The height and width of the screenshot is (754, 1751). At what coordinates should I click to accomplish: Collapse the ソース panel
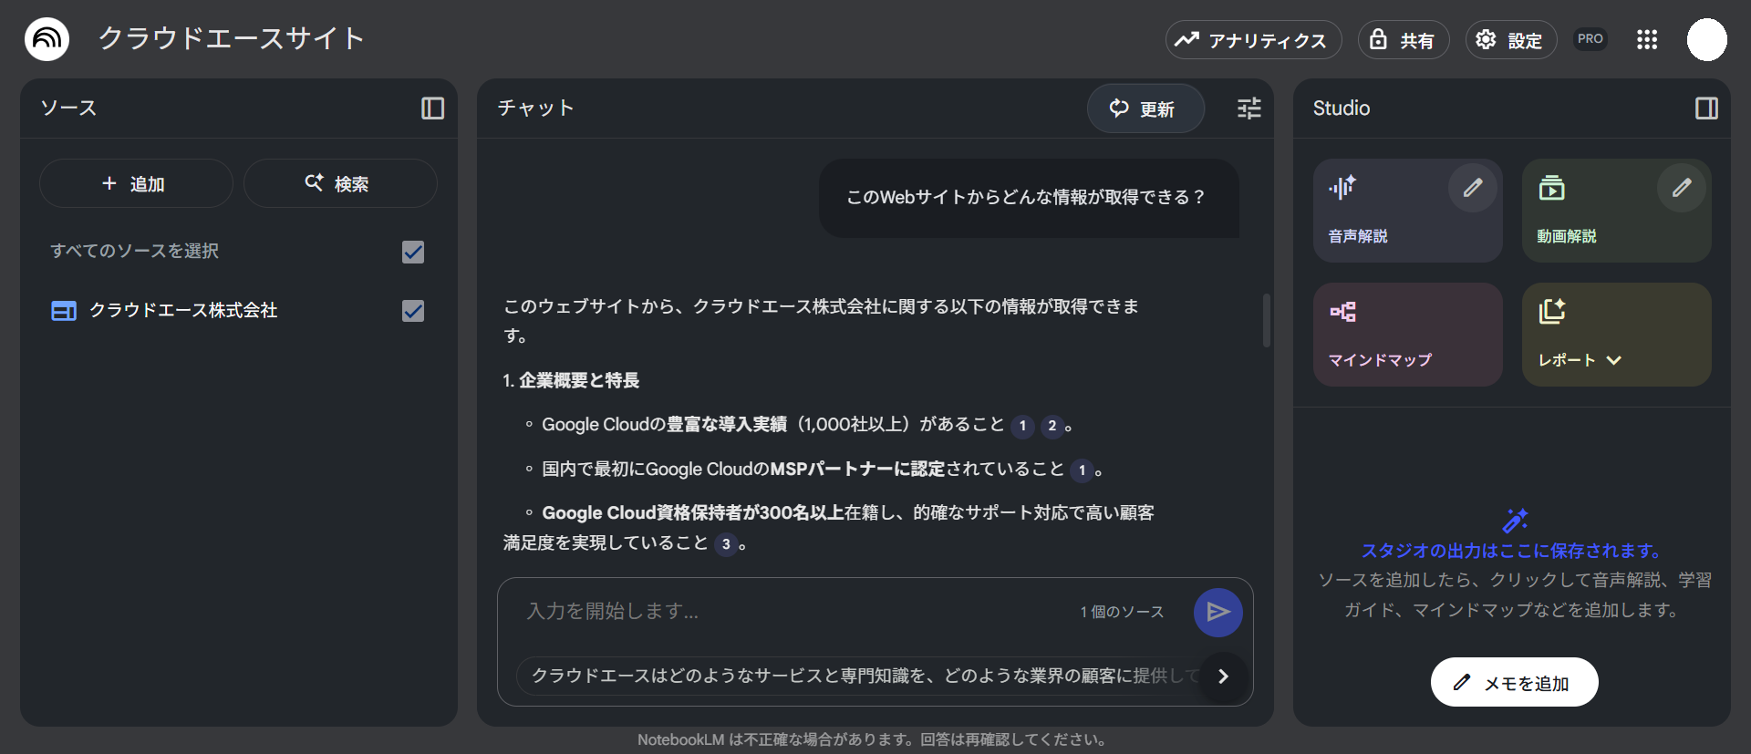(x=432, y=108)
